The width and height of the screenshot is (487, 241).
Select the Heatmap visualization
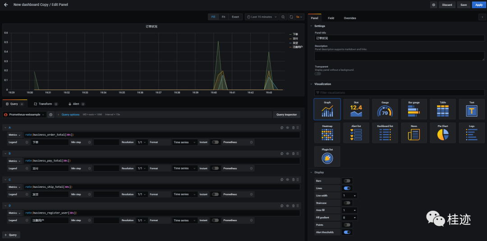327,133
